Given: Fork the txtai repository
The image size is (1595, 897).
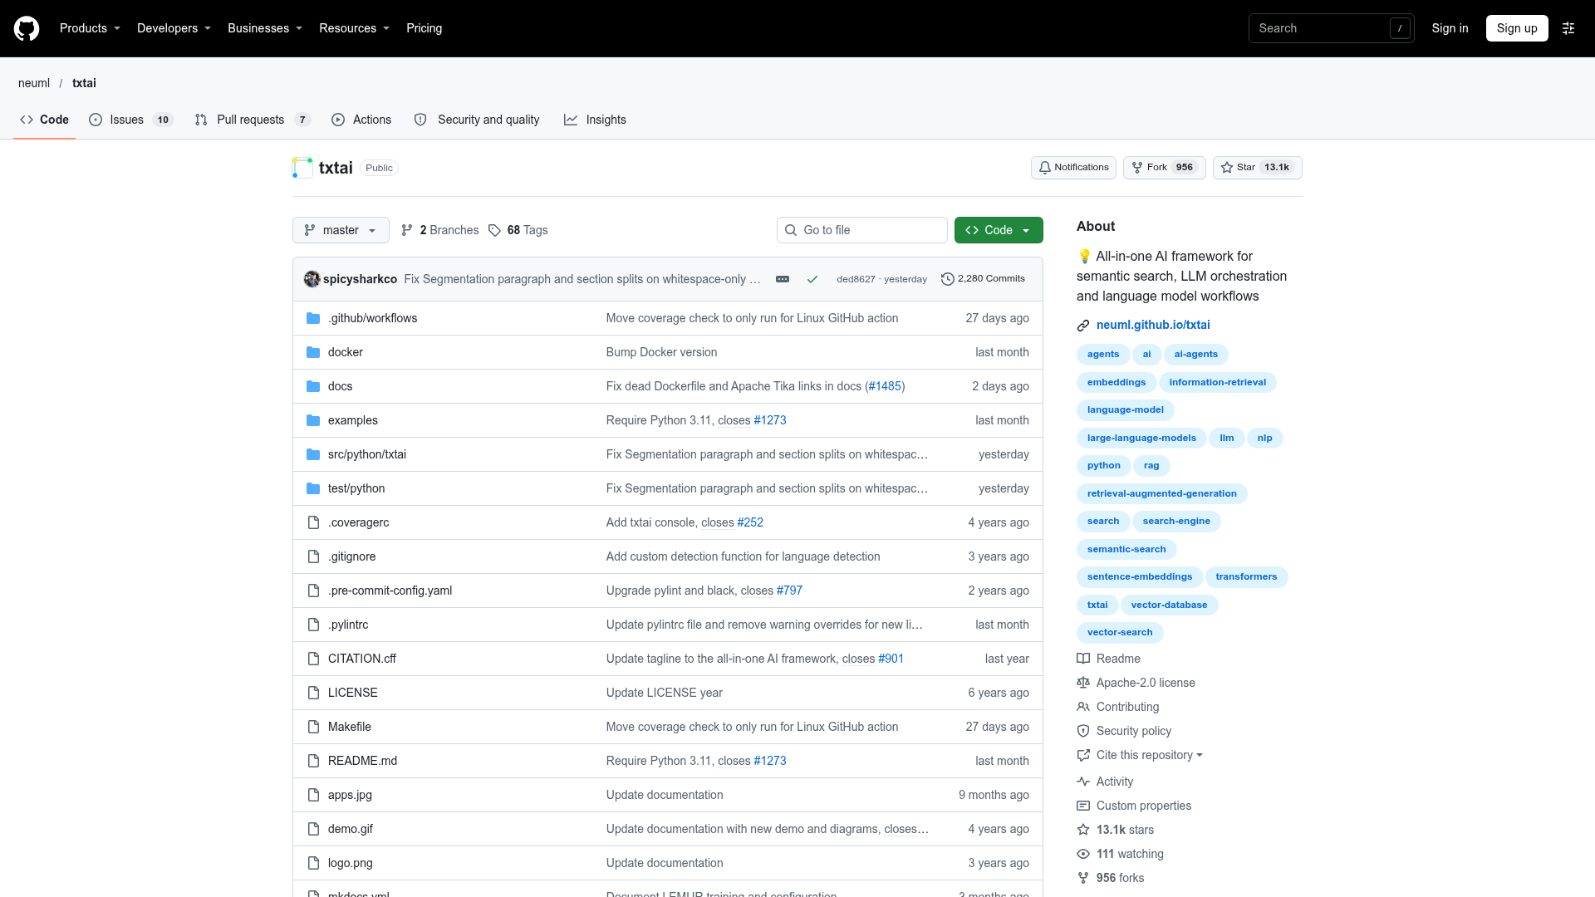Looking at the screenshot, I should (1164, 168).
